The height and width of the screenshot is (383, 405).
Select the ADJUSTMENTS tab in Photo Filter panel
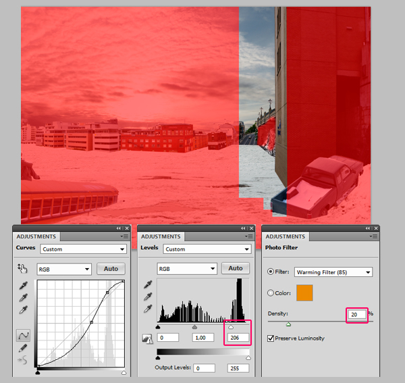pyautogui.click(x=285, y=236)
